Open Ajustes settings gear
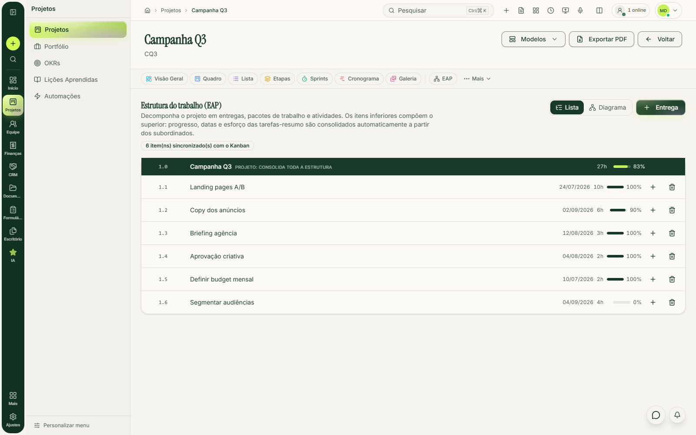 [x=13, y=420]
